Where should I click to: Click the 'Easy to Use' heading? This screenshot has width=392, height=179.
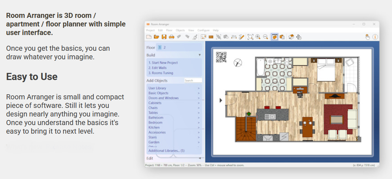32,76
